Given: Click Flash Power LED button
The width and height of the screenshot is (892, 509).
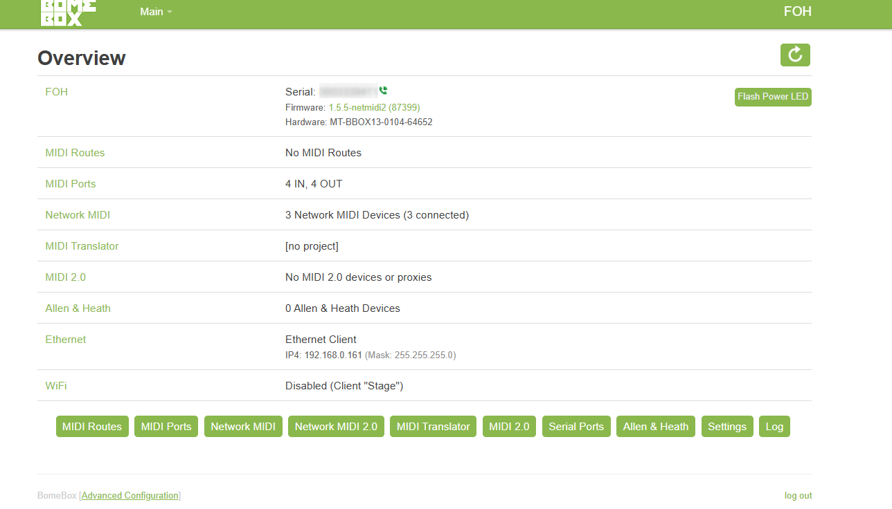Looking at the screenshot, I should click(773, 97).
